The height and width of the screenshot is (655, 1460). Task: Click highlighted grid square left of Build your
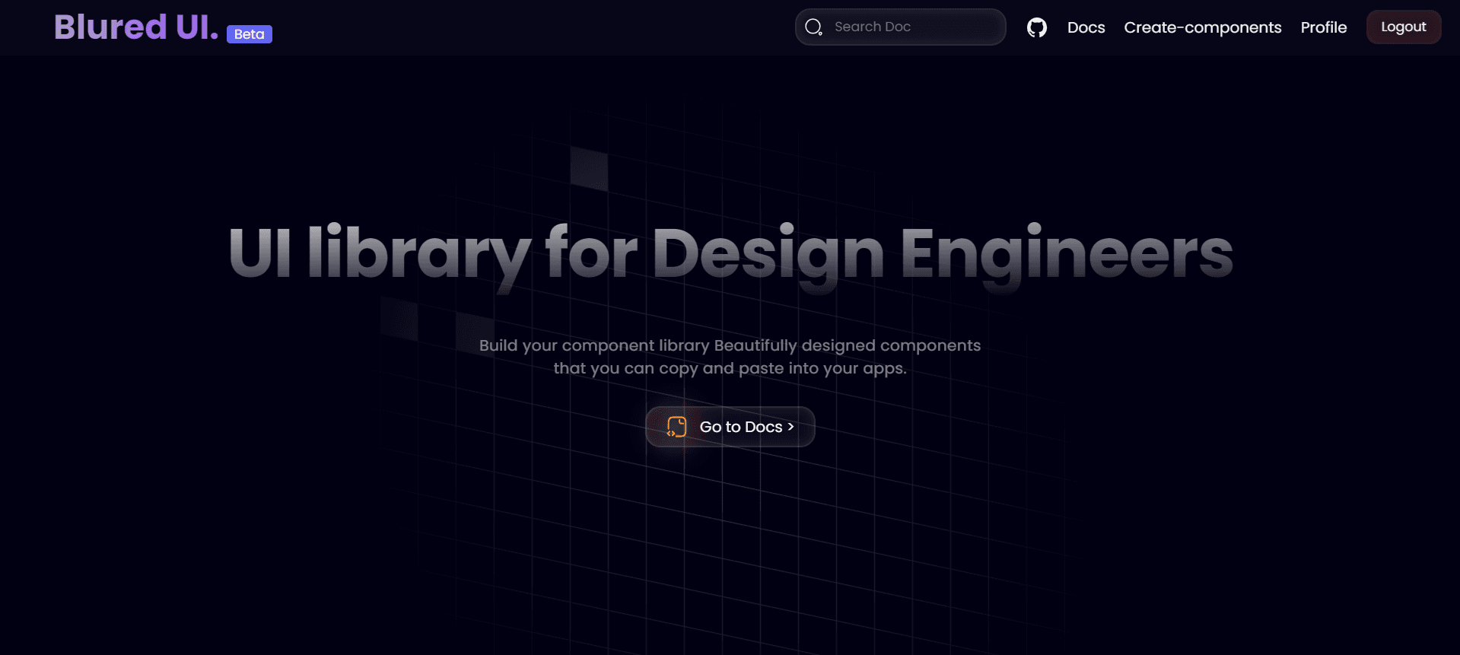pos(474,331)
